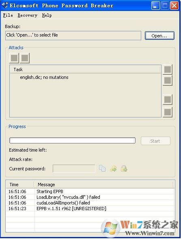Click the third gray button beside the task list

pyautogui.click(x=168, y=100)
